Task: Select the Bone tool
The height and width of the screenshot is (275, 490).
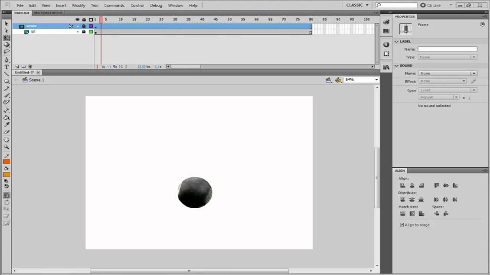Action: (x=7, y=110)
